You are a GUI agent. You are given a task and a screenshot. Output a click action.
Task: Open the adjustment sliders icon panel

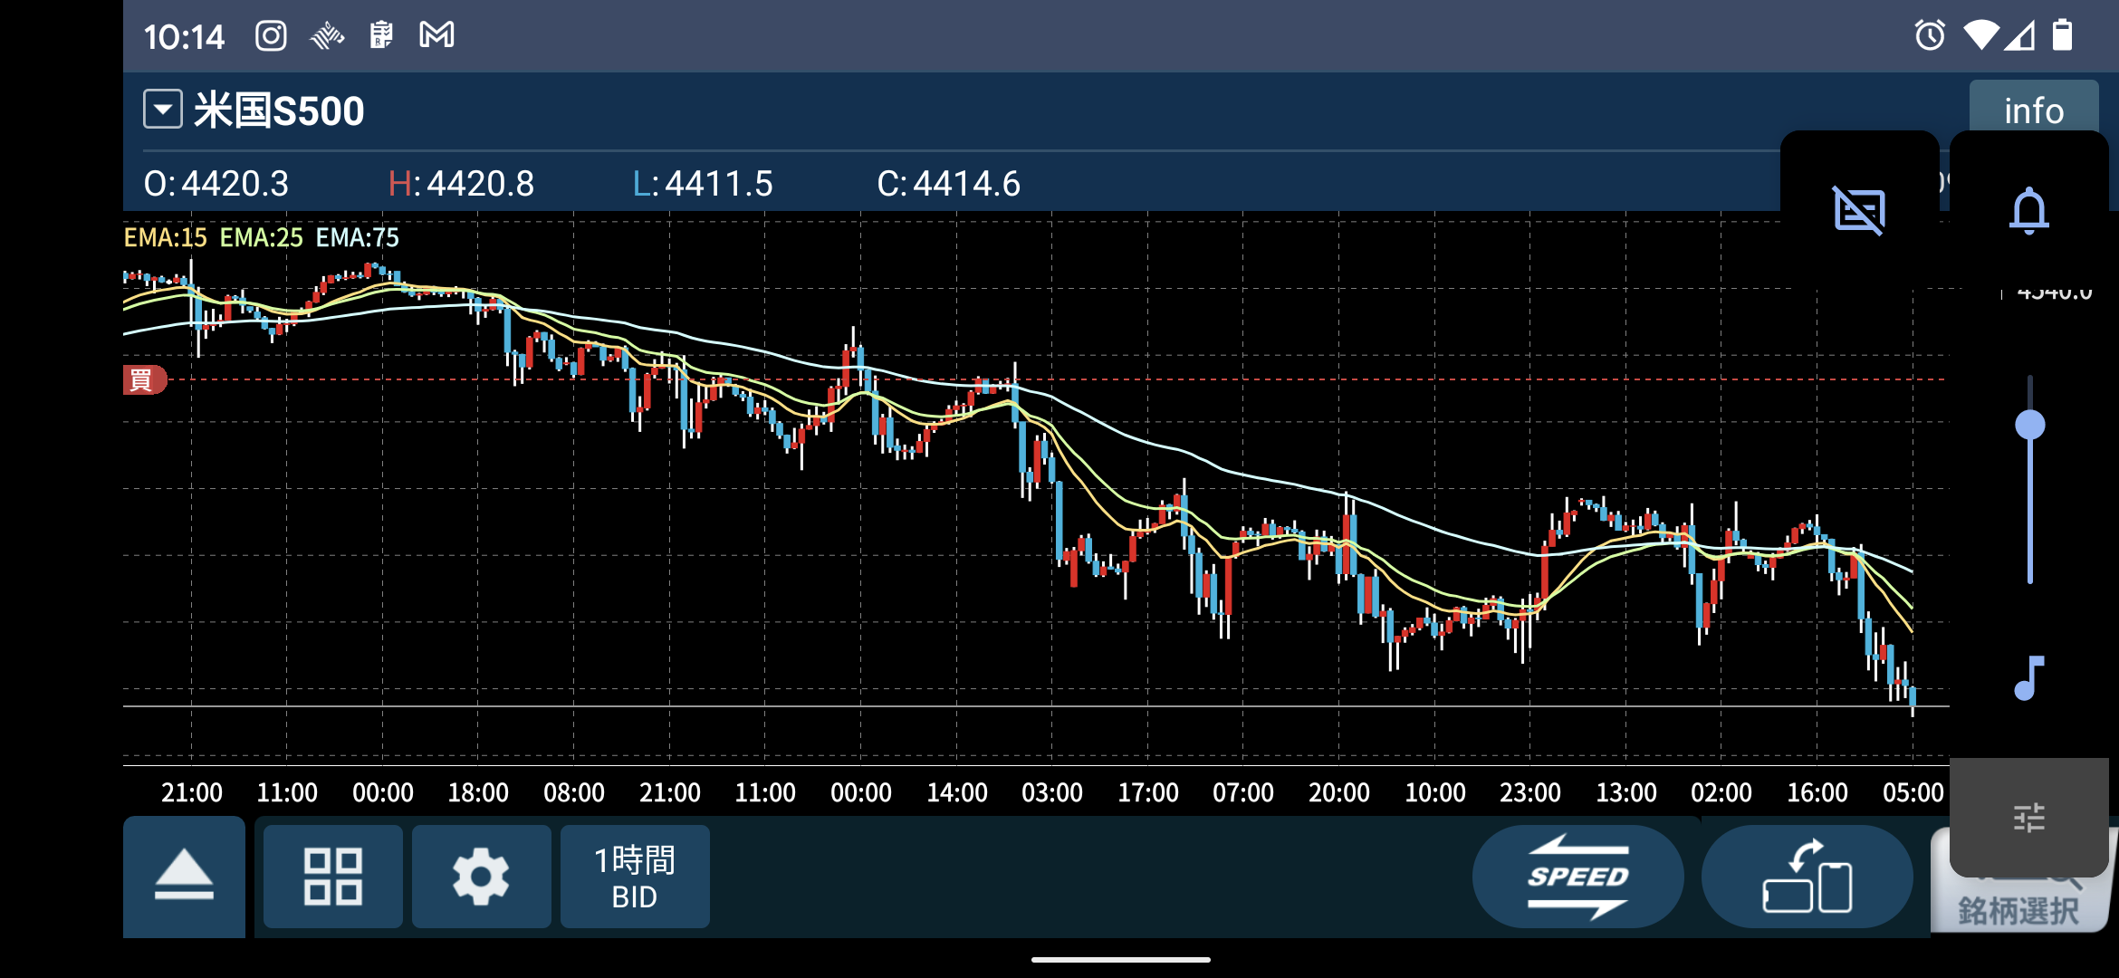2028,818
